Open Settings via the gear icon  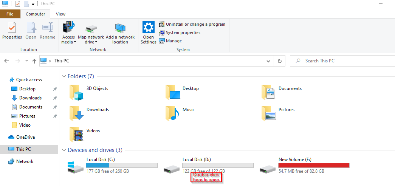pos(148,28)
